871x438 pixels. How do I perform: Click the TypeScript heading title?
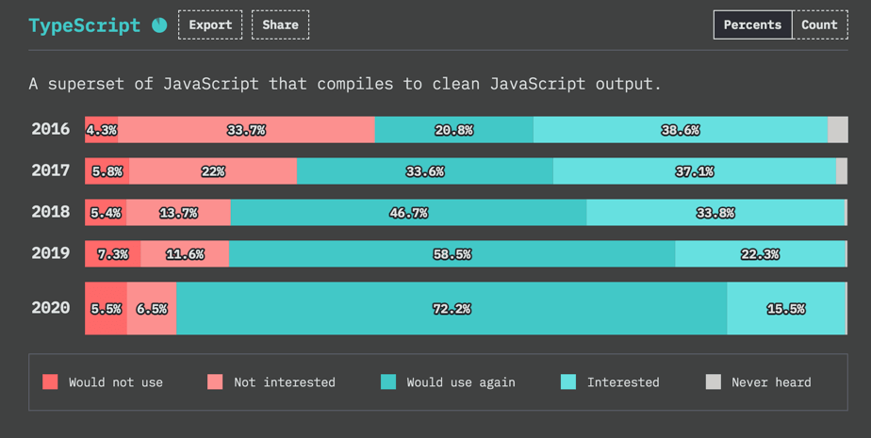[x=84, y=25]
